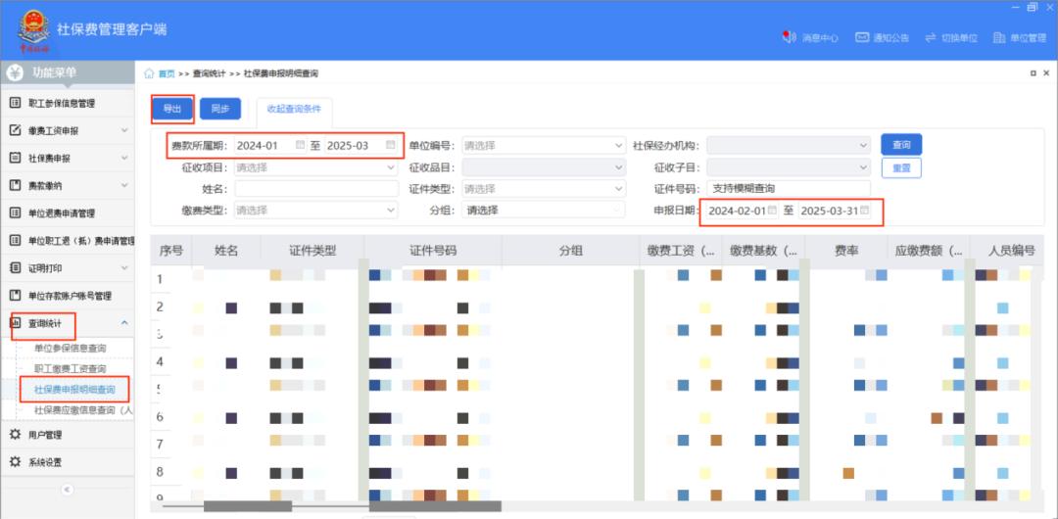Open 消息中心 message center icon
This screenshot has width=1058, height=519.
tap(789, 37)
